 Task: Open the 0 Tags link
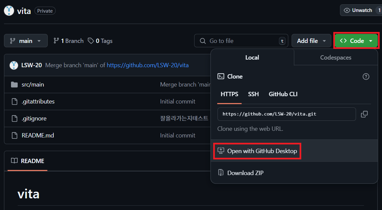[x=100, y=41]
